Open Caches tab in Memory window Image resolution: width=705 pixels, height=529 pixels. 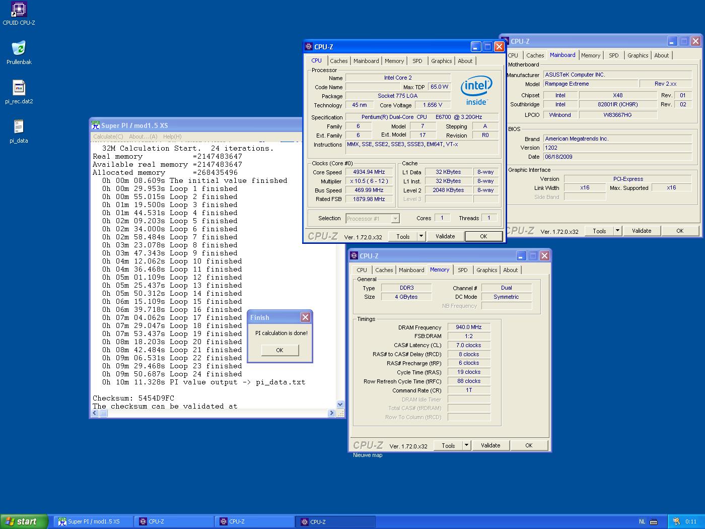point(384,270)
